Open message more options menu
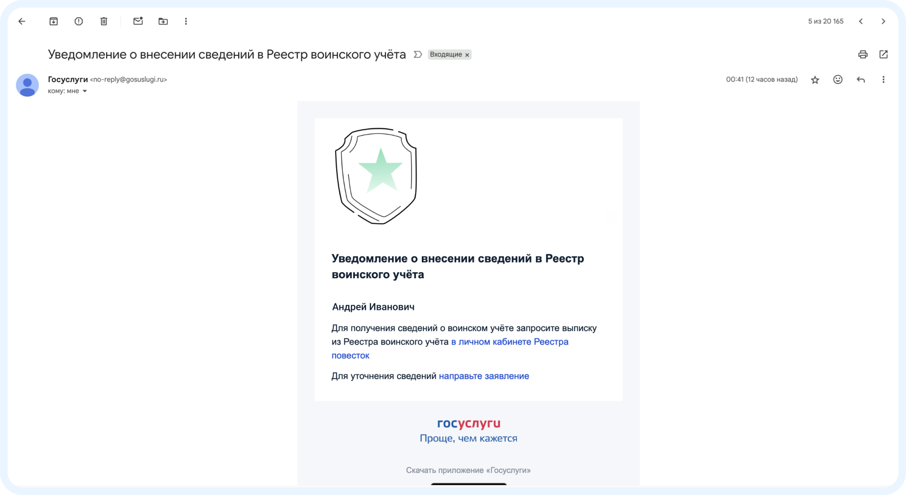Viewport: 906px width, 495px height. tap(883, 79)
